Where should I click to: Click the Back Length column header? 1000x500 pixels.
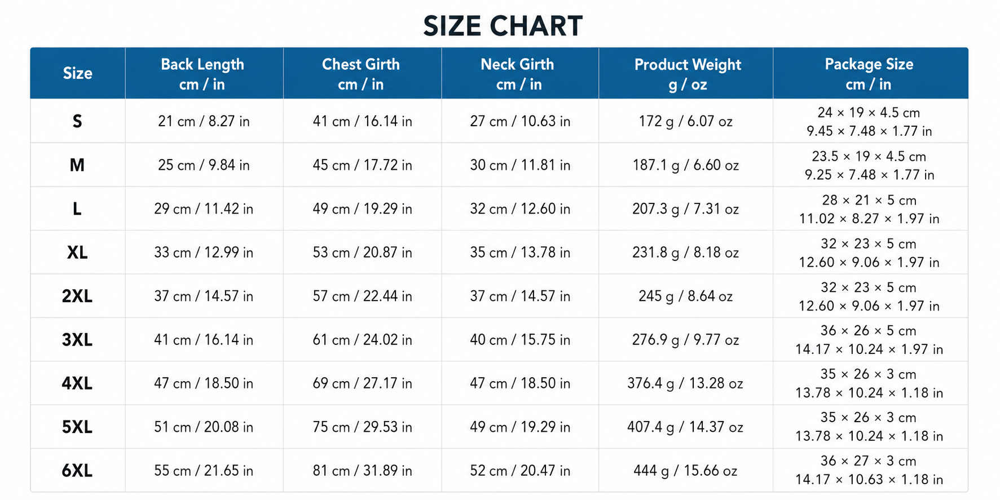(202, 74)
